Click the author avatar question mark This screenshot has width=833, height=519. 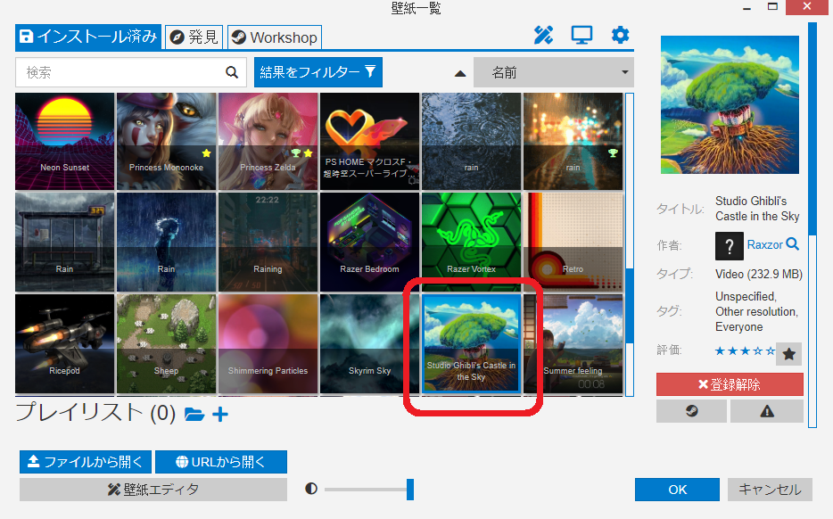tap(729, 246)
